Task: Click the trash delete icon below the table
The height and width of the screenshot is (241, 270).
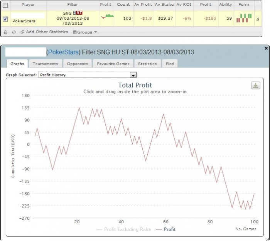Action: pyautogui.click(x=5, y=32)
